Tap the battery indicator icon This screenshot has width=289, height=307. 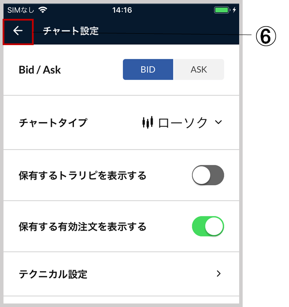click(222, 10)
